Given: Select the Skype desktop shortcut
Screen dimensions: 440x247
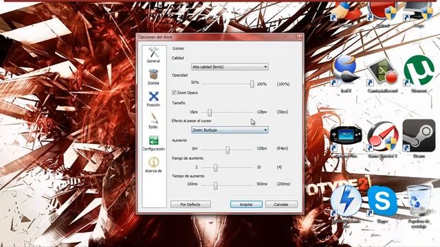Looking at the screenshot, I should 382,204.
